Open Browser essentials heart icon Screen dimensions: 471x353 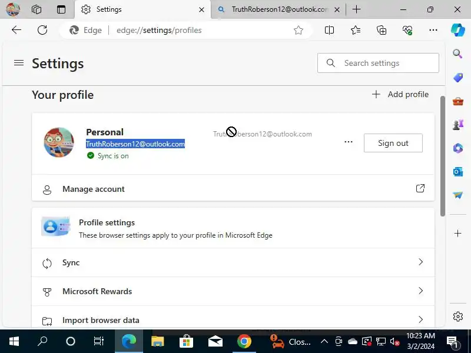[x=407, y=30]
